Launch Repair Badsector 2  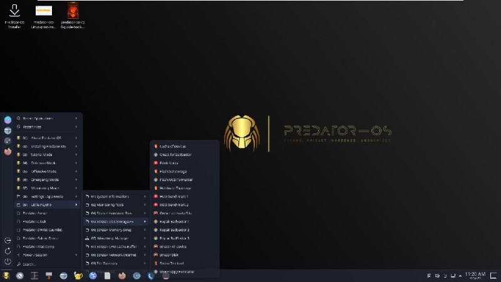185,230
